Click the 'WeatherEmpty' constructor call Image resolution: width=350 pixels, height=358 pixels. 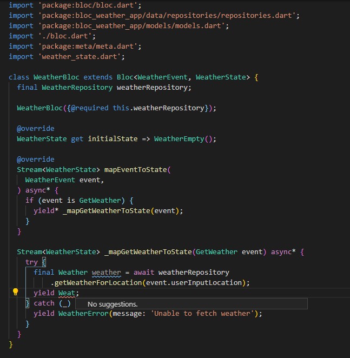(x=179, y=138)
